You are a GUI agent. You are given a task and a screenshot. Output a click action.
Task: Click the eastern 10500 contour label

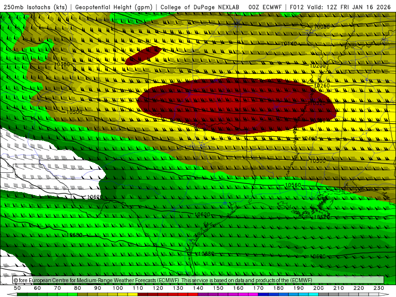coord(317,161)
